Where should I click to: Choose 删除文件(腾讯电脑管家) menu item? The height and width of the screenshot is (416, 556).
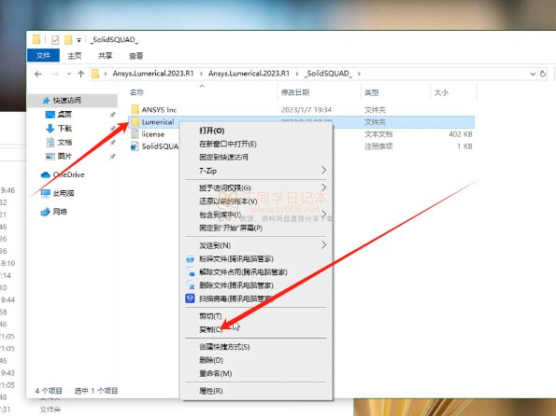(x=256, y=285)
